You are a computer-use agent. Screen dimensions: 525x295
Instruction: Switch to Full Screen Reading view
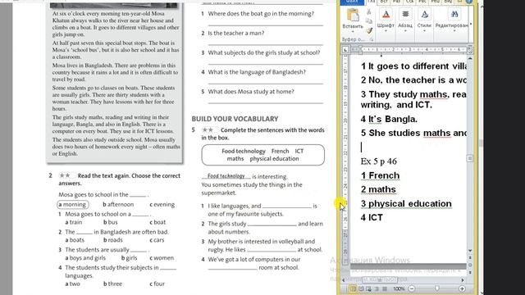coord(361,288)
